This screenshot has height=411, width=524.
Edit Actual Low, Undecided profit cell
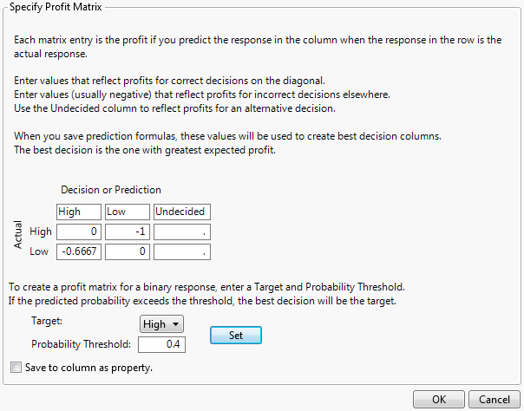pos(182,251)
